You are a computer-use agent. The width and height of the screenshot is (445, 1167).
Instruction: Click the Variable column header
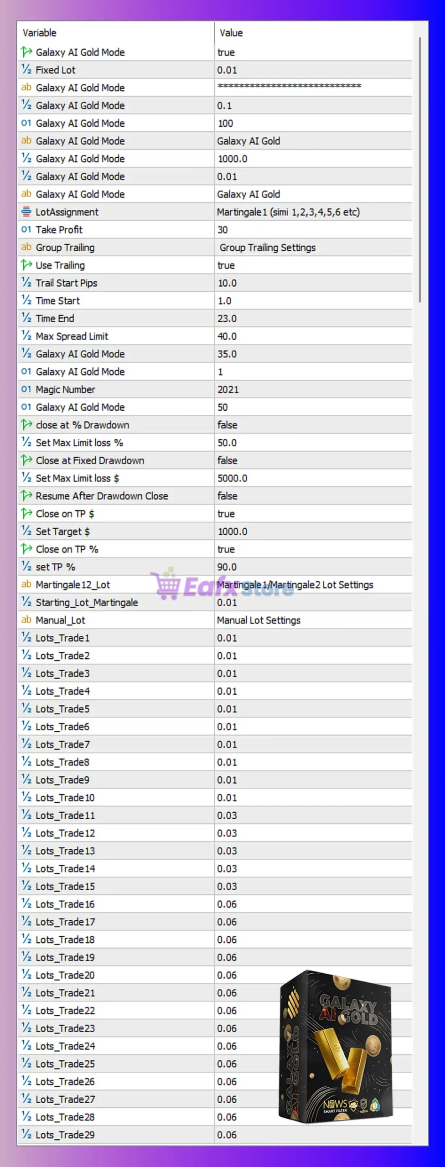click(x=40, y=33)
